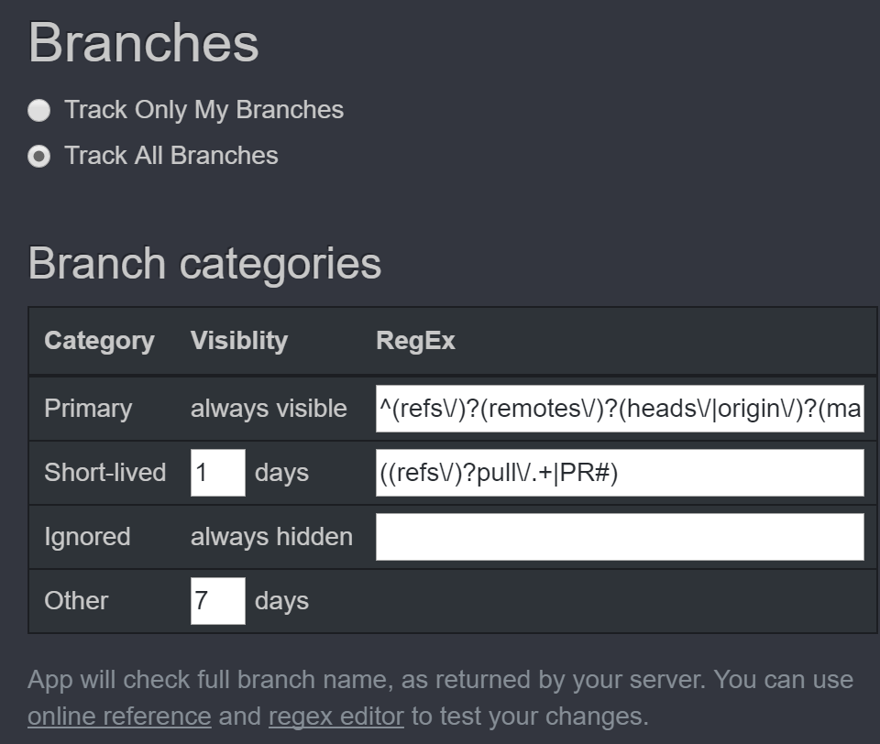Click the Other row label
The image size is (880, 744).
click(76, 601)
